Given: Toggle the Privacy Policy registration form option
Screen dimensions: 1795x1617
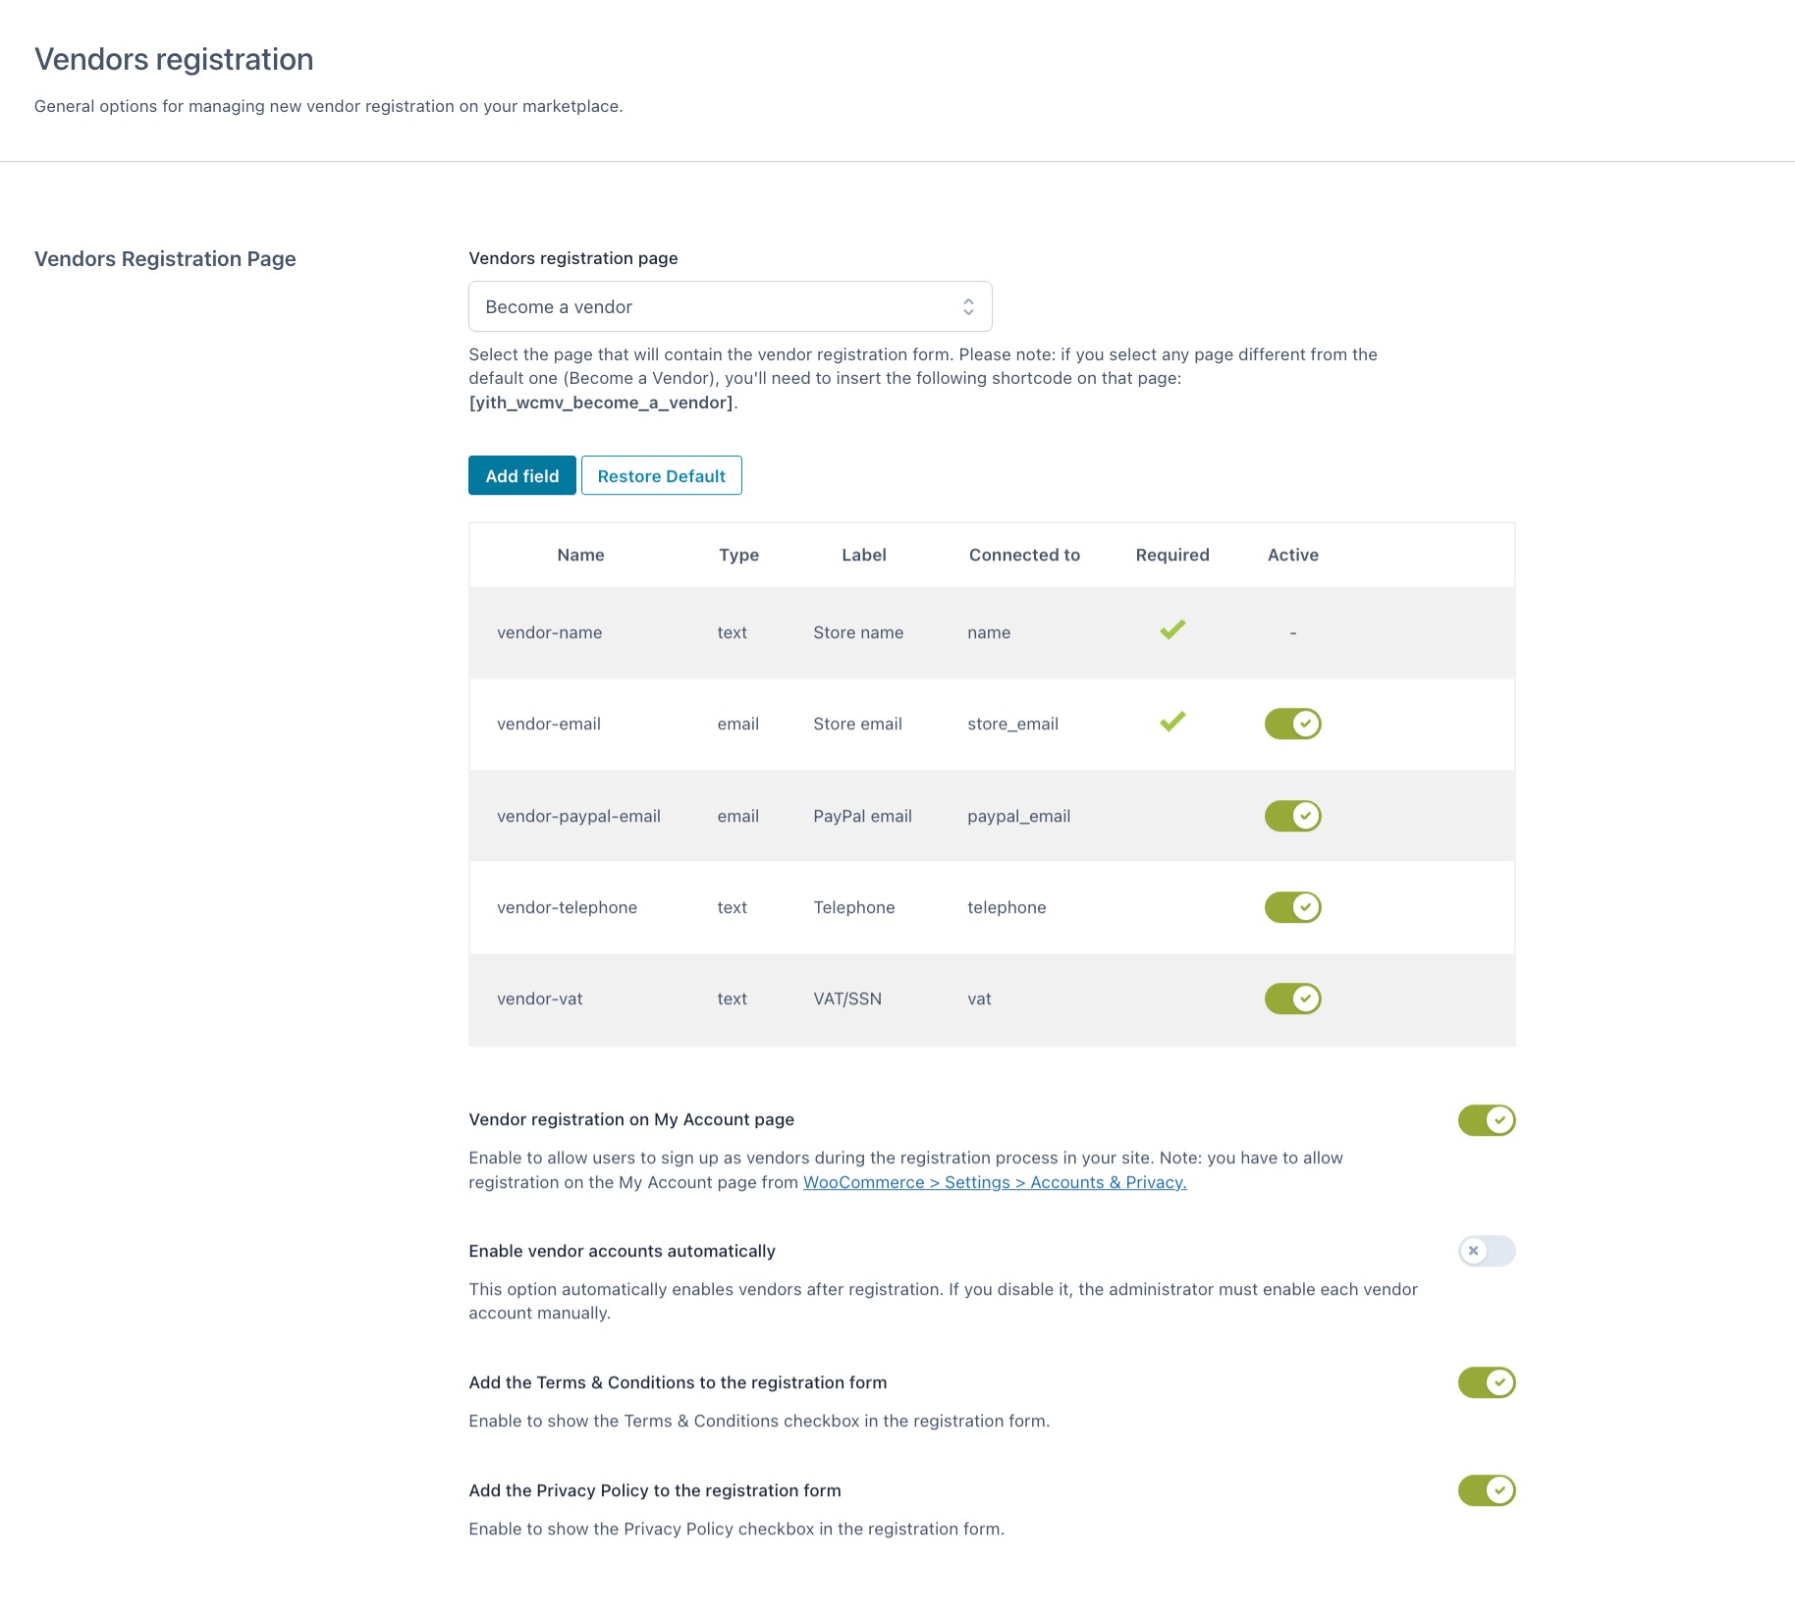Looking at the screenshot, I should (x=1486, y=1490).
